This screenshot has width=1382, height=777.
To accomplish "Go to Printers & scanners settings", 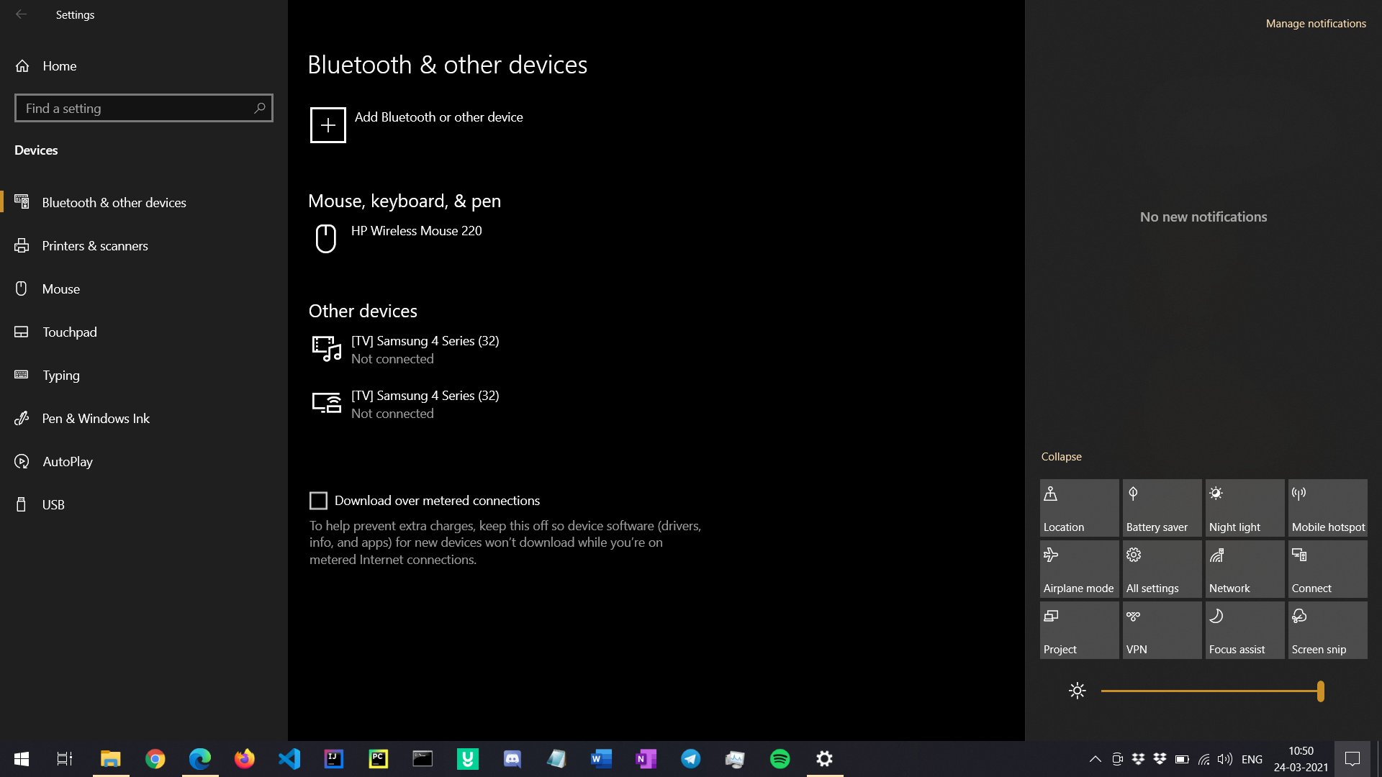I will coord(95,246).
